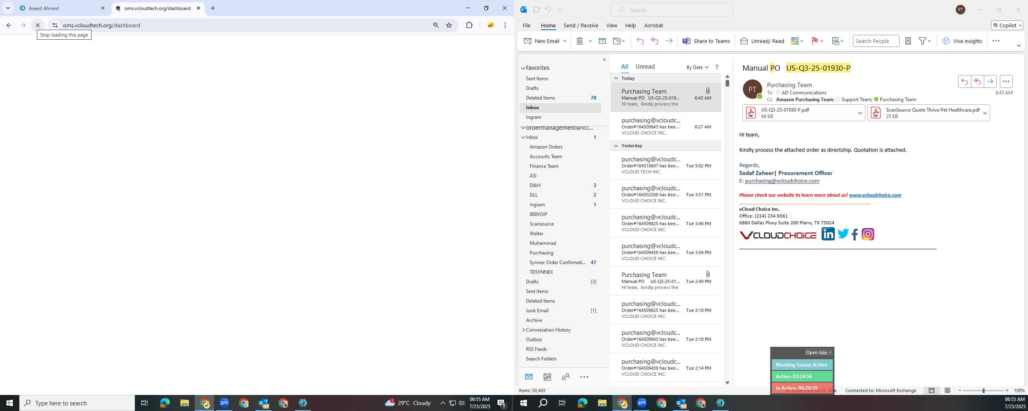The width and height of the screenshot is (1028, 411).
Task: Click Unread/Read button in ribbon
Action: click(762, 41)
